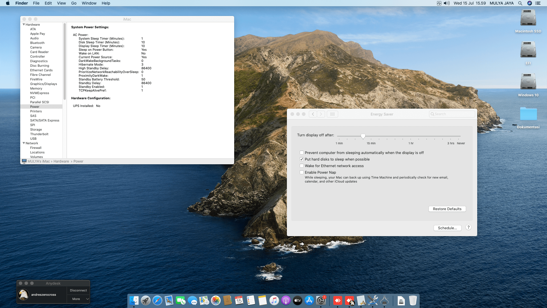
Task: Click Disconnect in the AnyDesk panel
Action: [x=78, y=290]
